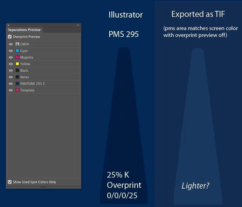Image resolution: width=242 pixels, height=207 pixels.
Task: Hide the Cyan separation eye
Action: pyautogui.click(x=11, y=51)
